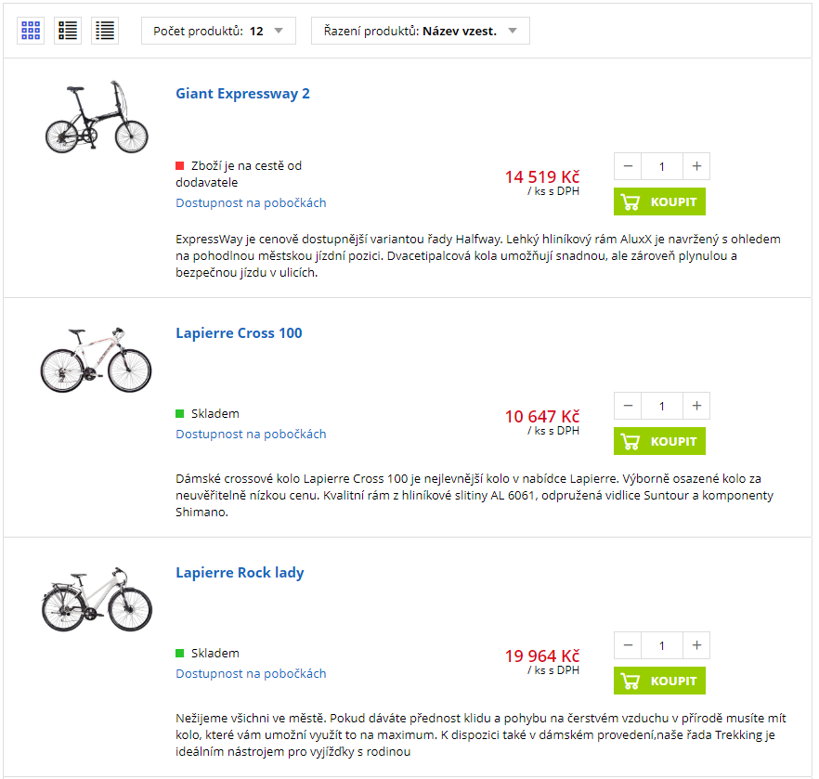Image resolution: width=819 pixels, height=779 pixels.
Task: Focus the Lapierre Rock lady quantity field
Action: click(662, 645)
